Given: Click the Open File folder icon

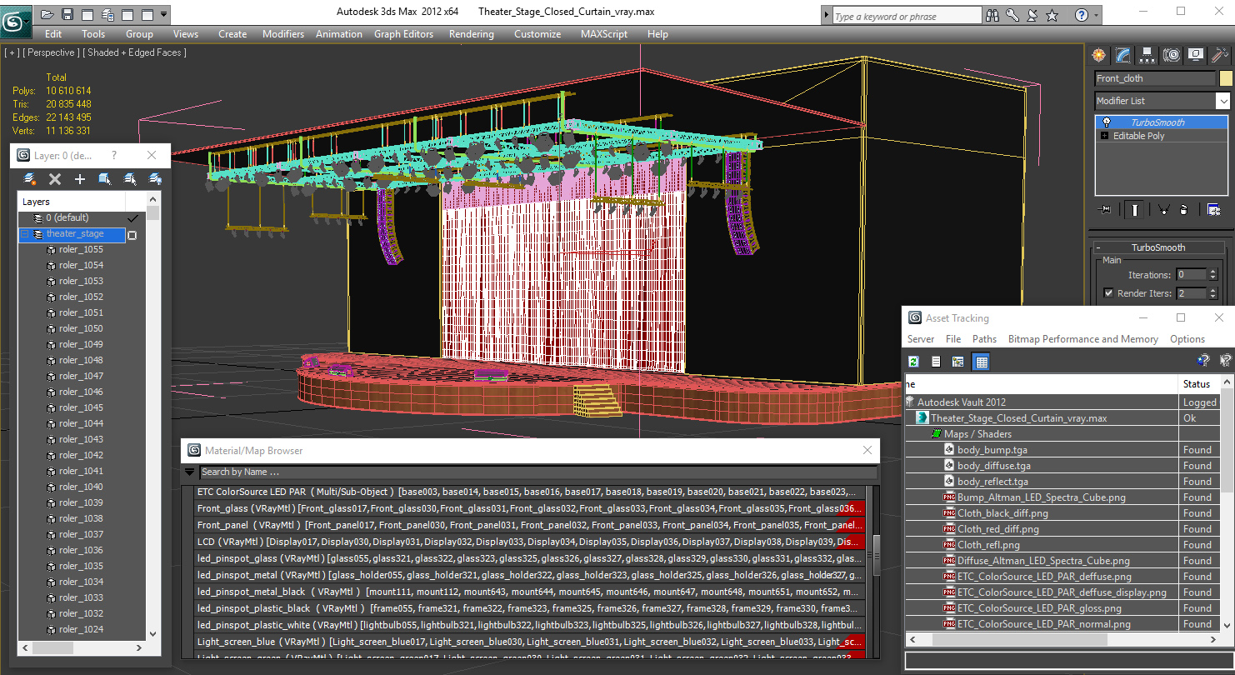Looking at the screenshot, I should [x=47, y=14].
